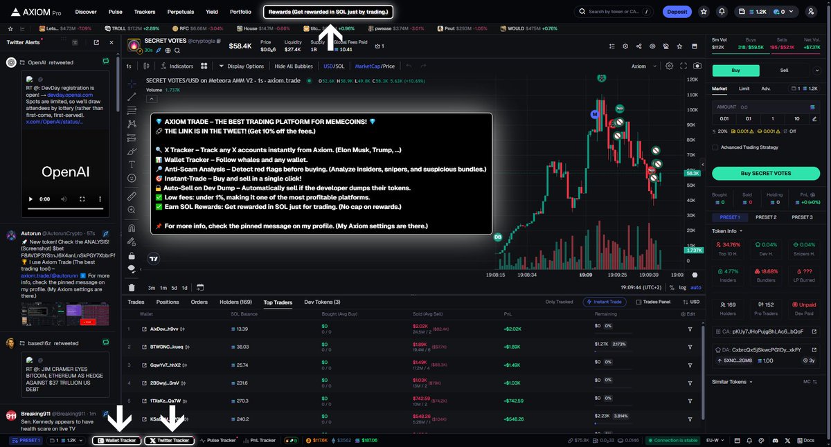Open notifications bell in the top bar
Screen dimensions: 831x447
click(x=722, y=12)
